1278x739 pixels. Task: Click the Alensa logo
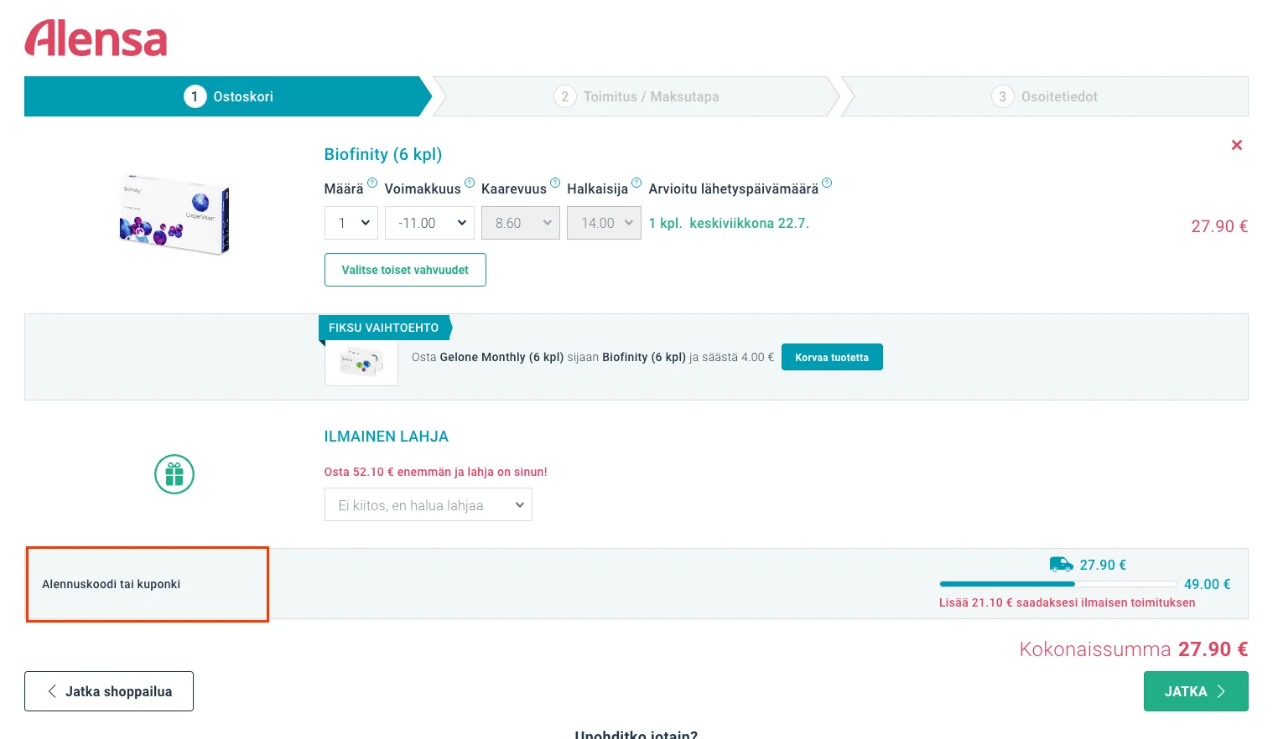pos(96,39)
